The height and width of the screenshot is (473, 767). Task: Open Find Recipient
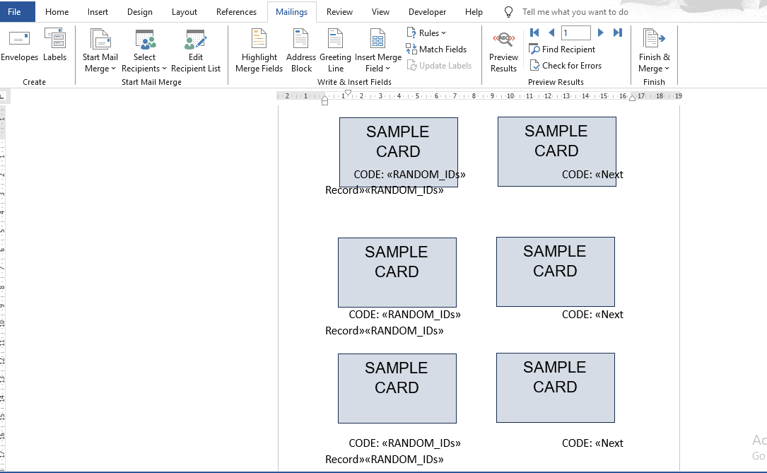point(563,49)
